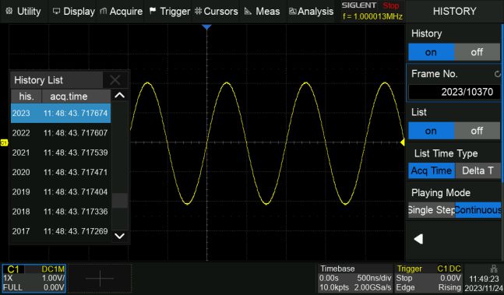Turn the List display off
Viewport: 504px width, 295px height.
click(x=478, y=131)
